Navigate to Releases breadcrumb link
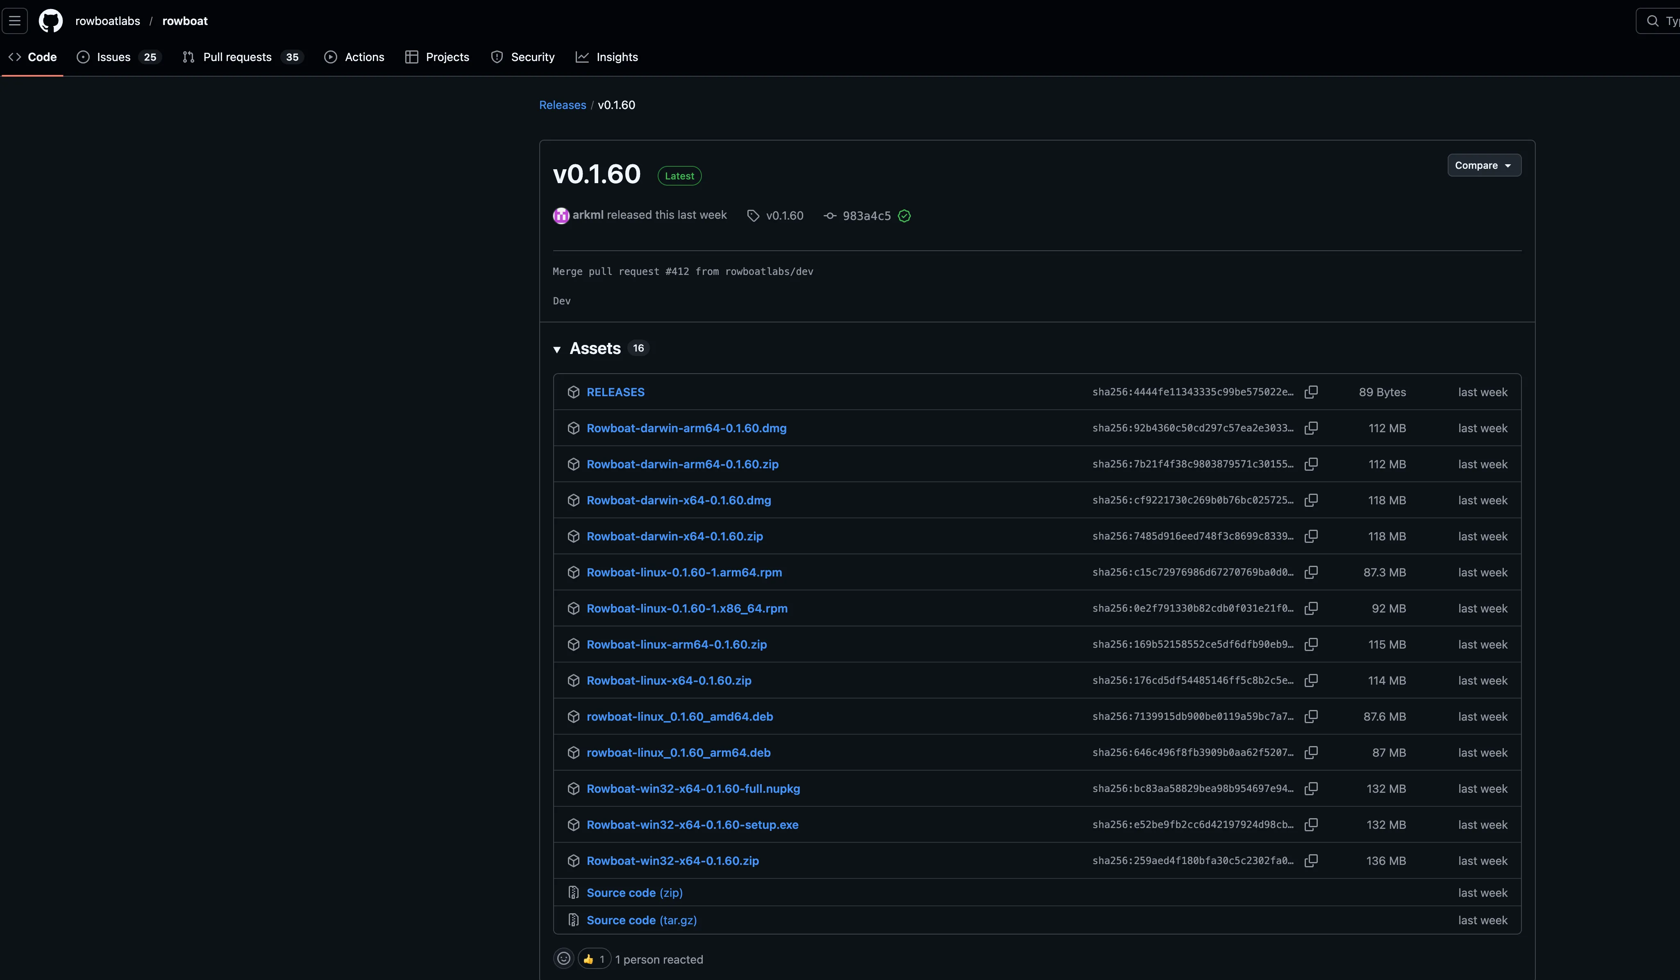This screenshot has width=1680, height=980. point(562,104)
